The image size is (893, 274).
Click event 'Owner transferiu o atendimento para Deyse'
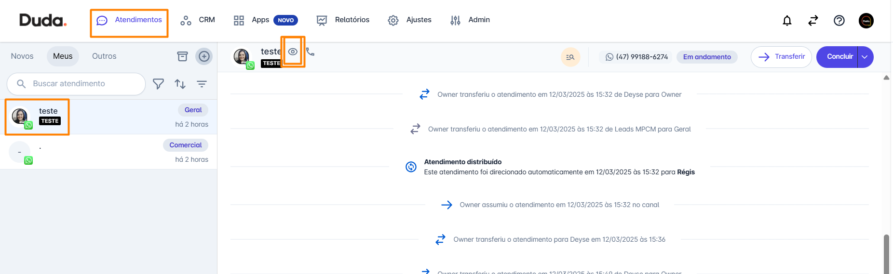(x=559, y=239)
